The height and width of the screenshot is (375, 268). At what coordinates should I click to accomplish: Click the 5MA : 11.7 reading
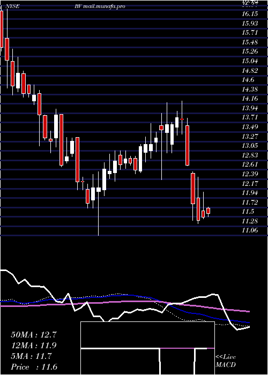click(31, 356)
